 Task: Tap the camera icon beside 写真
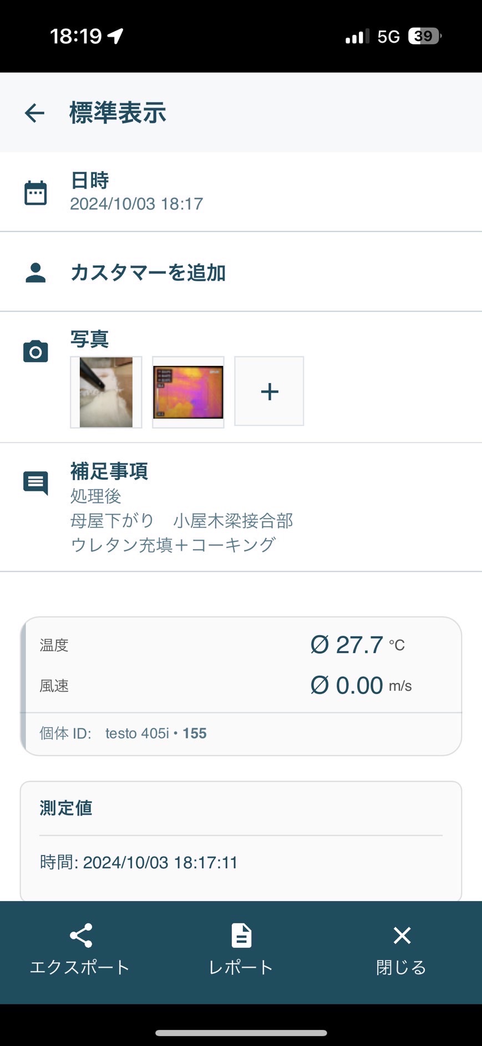[35, 351]
